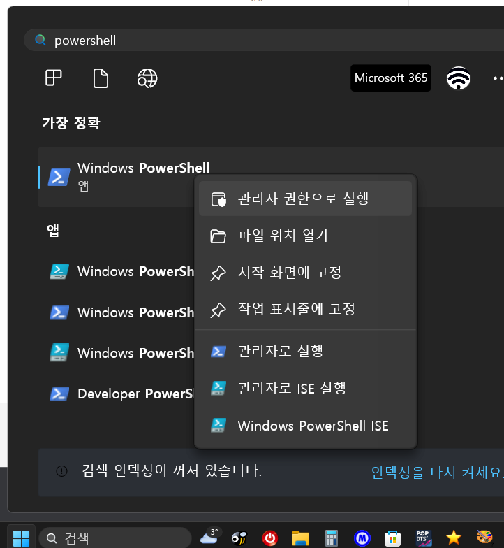Click the pin icon next to '시작 화면에 고정'
This screenshot has width=504, height=548.
coord(218,273)
